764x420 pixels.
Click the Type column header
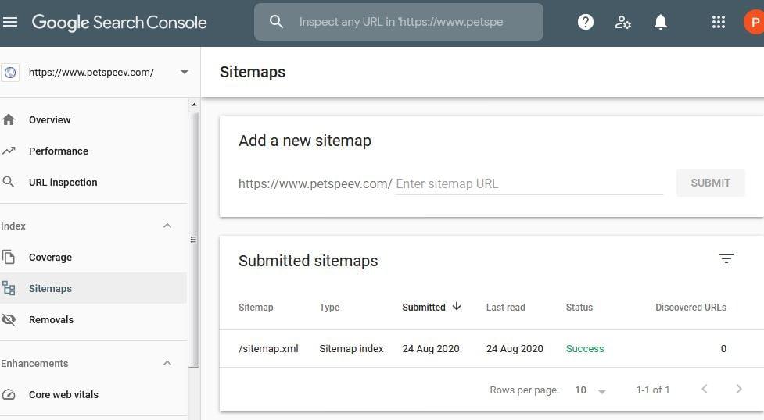pos(329,308)
